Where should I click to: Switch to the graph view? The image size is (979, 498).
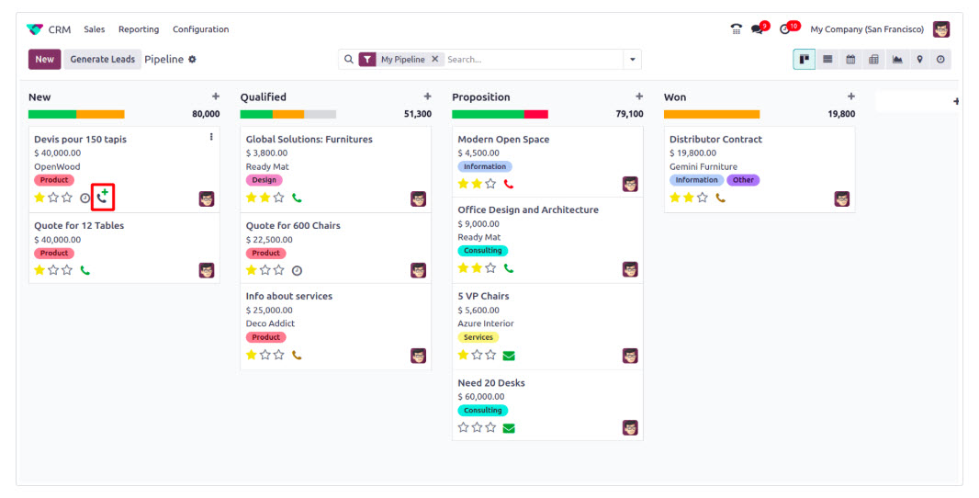(896, 60)
